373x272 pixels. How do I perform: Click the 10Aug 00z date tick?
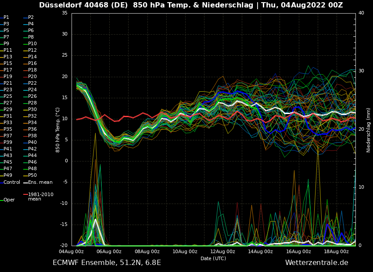pyautogui.click(x=185, y=252)
